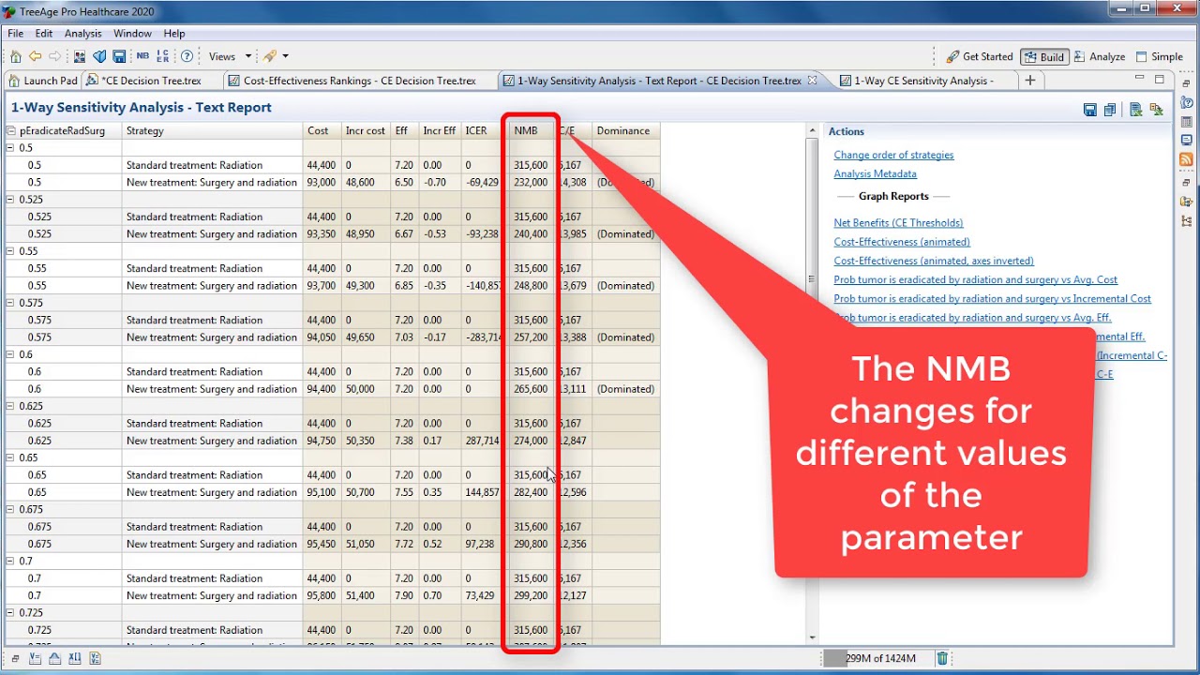Open Cost-Effectiveness (animated) graph link
The height and width of the screenshot is (675, 1200).
[x=902, y=242]
